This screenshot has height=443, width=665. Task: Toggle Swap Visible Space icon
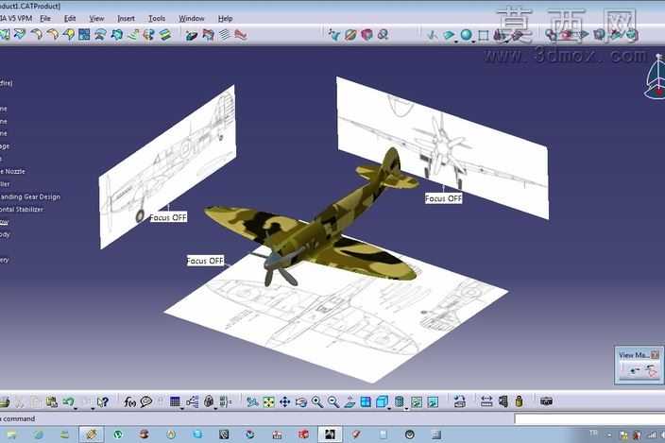(x=433, y=401)
